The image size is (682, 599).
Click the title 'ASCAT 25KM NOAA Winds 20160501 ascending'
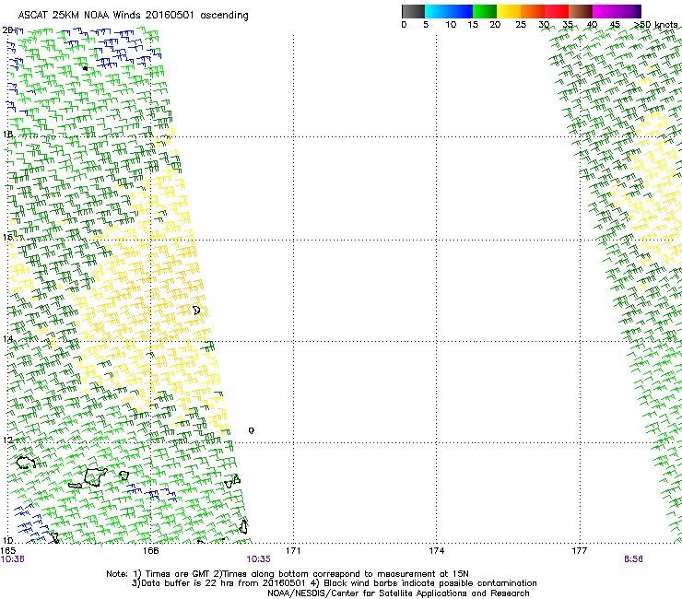133,16
